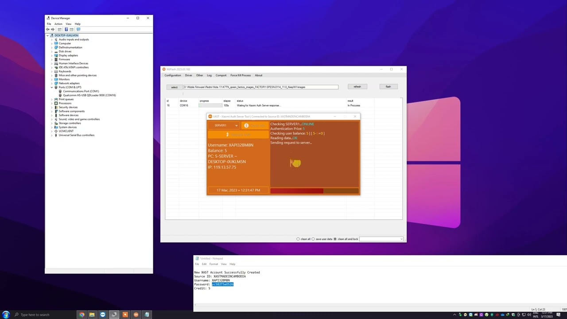Click the Forward arrow in Device Manager toolbar

point(53,29)
